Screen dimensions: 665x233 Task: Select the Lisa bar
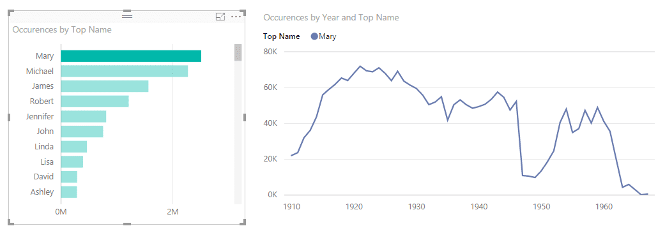pyautogui.click(x=72, y=162)
